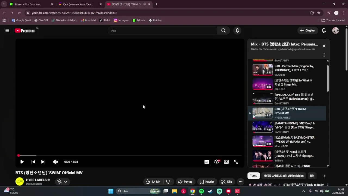Open the Instagram bookmark
This screenshot has width=348, height=196.
tap(122, 20)
